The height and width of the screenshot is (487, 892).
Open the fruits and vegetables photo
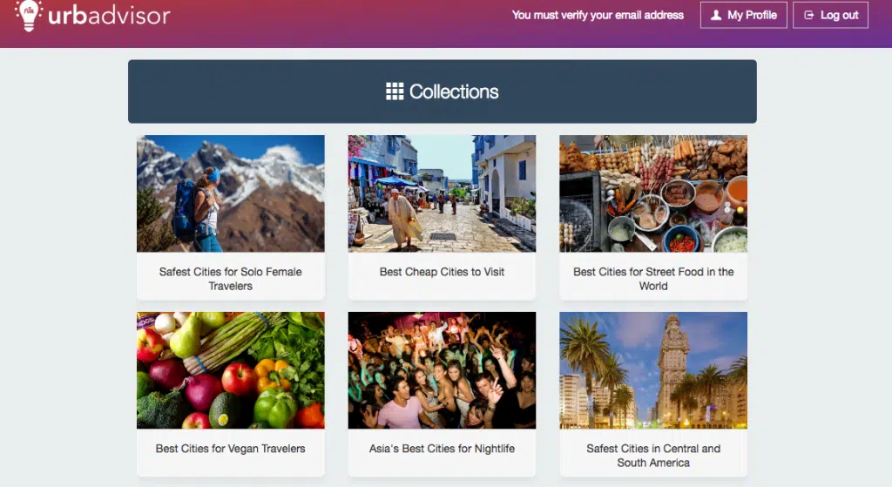tap(230, 370)
